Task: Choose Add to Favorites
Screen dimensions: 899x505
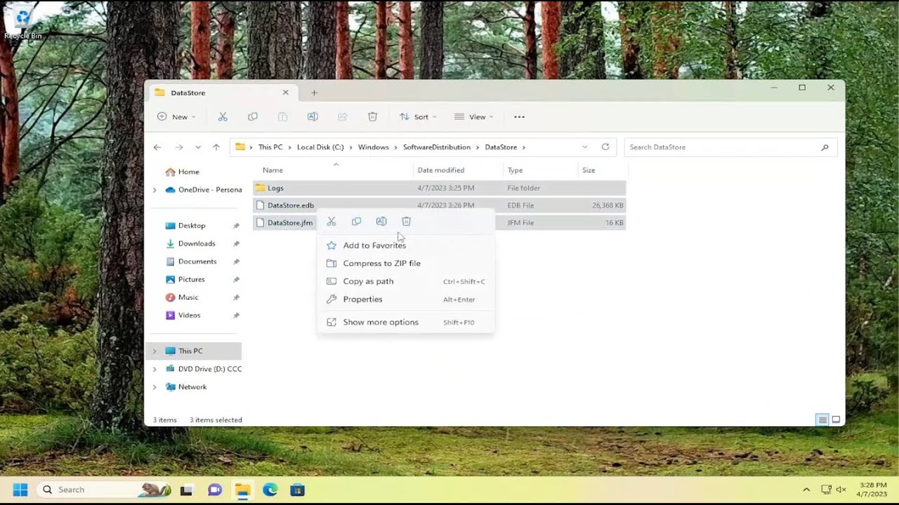Action: pos(406,245)
